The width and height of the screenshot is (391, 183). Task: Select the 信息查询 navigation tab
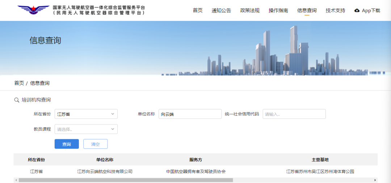tap(307, 10)
